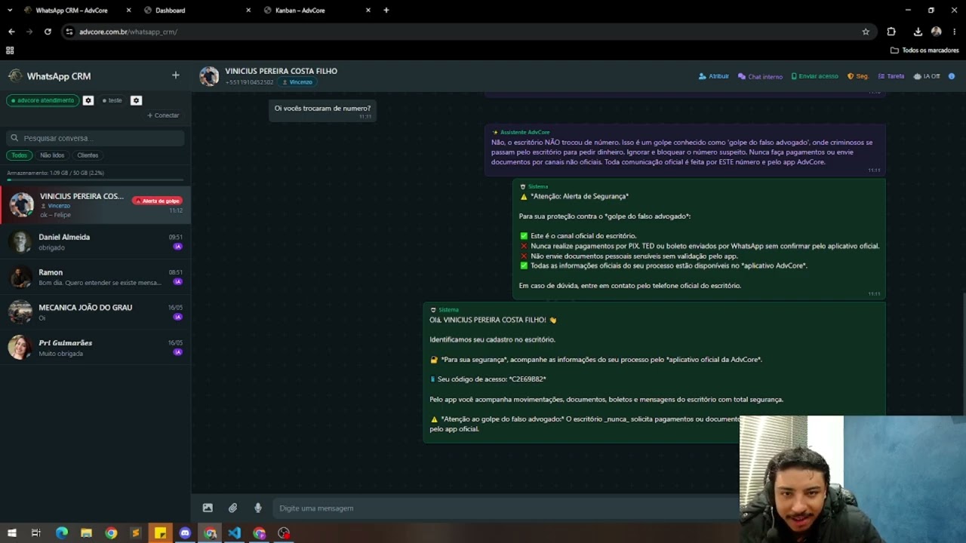Reload the page

tap(48, 32)
